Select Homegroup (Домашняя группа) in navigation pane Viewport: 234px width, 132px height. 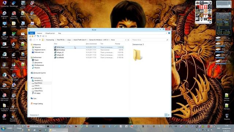point(38,73)
